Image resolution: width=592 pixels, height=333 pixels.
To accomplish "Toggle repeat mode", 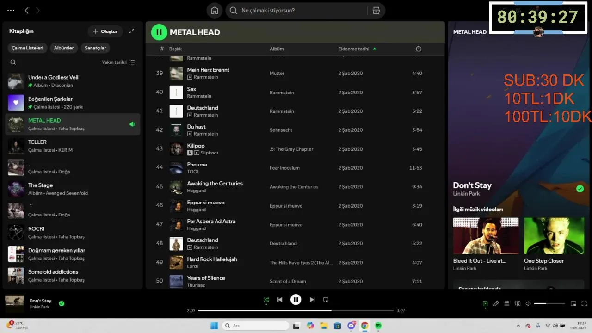I will tap(326, 300).
